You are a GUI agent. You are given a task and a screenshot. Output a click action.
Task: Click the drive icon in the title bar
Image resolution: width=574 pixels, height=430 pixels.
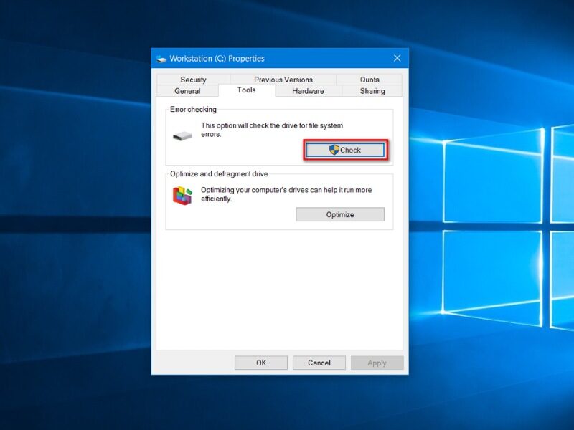[x=161, y=59]
